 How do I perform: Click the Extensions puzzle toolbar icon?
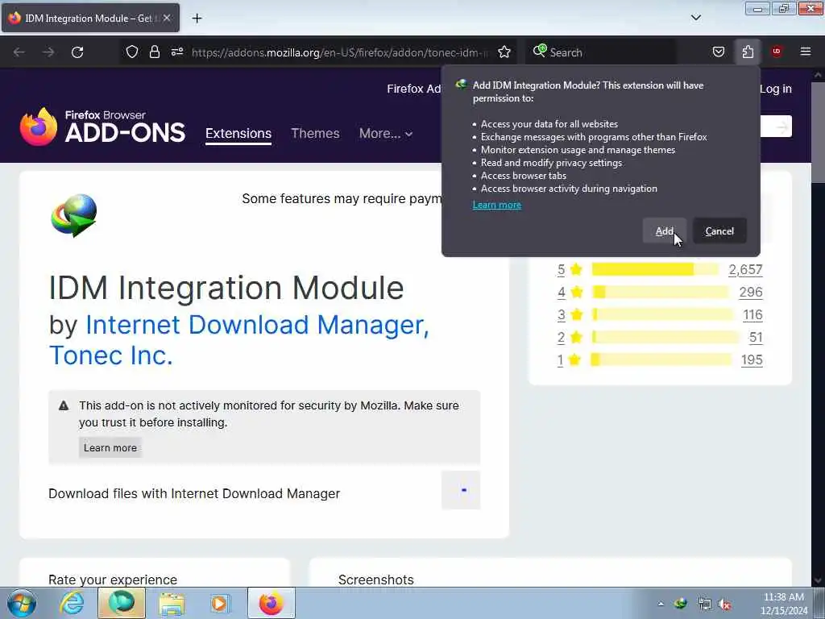[x=748, y=52]
